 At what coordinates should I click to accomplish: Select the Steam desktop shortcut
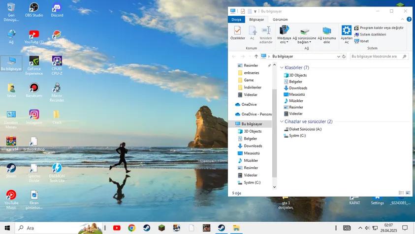(11, 171)
